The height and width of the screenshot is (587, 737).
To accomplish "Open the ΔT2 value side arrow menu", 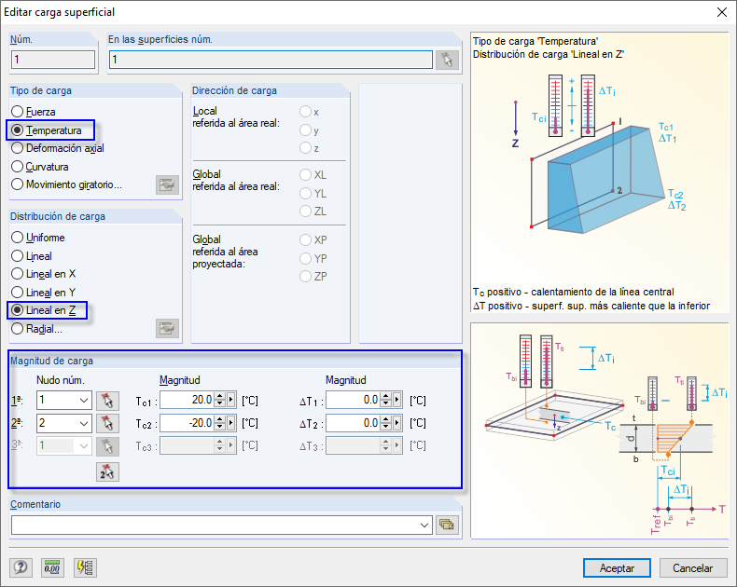I will click(397, 423).
